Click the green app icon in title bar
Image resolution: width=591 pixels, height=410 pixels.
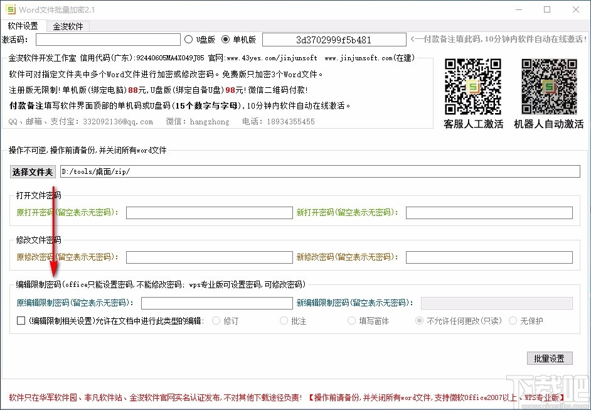click(11, 9)
